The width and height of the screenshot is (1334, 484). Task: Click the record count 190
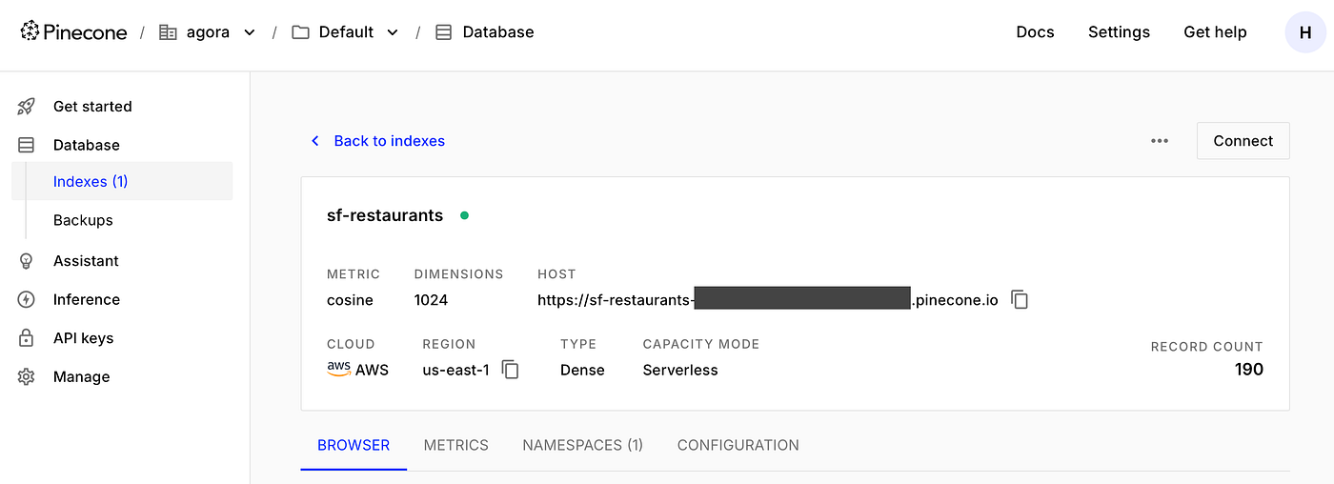point(1248,370)
